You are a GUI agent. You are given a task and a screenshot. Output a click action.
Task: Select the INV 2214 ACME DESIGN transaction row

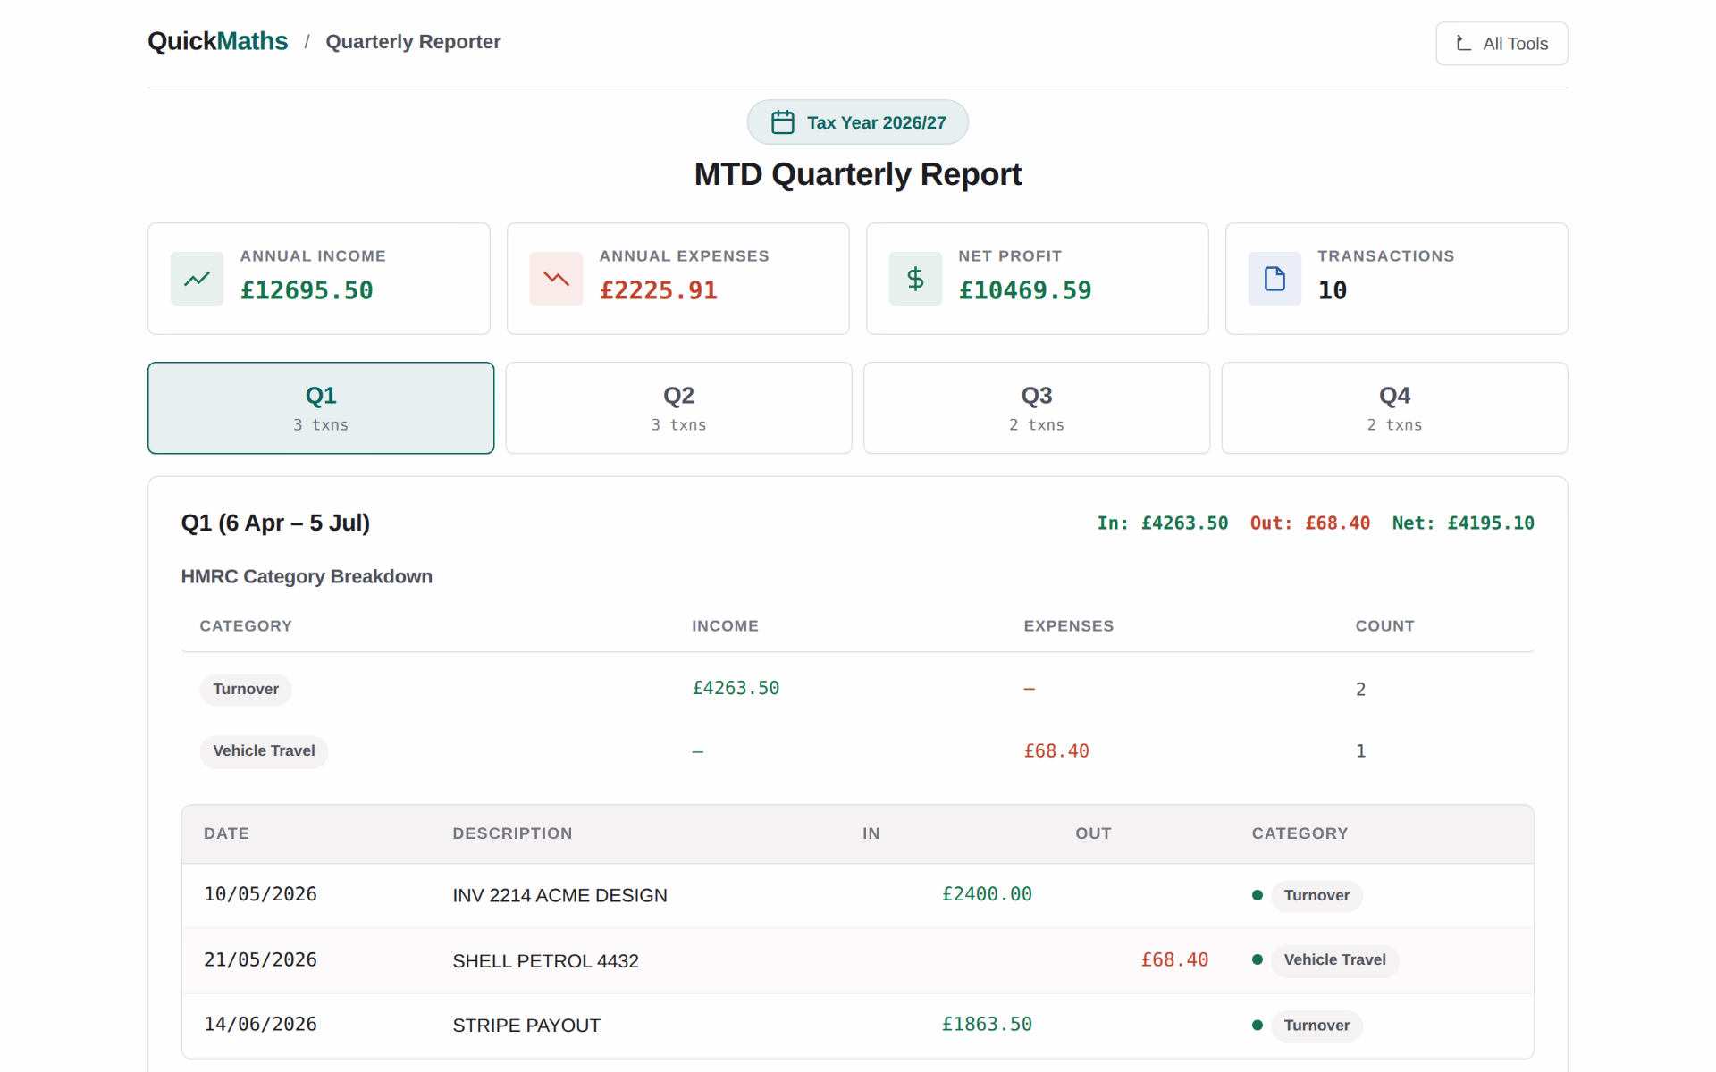(858, 895)
